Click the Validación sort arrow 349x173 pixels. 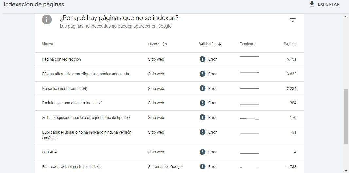[x=220, y=44]
